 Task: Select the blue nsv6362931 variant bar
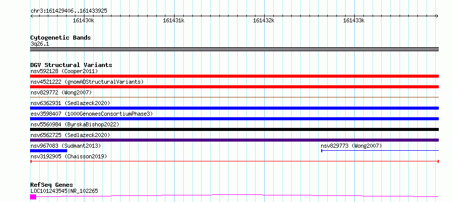(x=234, y=108)
